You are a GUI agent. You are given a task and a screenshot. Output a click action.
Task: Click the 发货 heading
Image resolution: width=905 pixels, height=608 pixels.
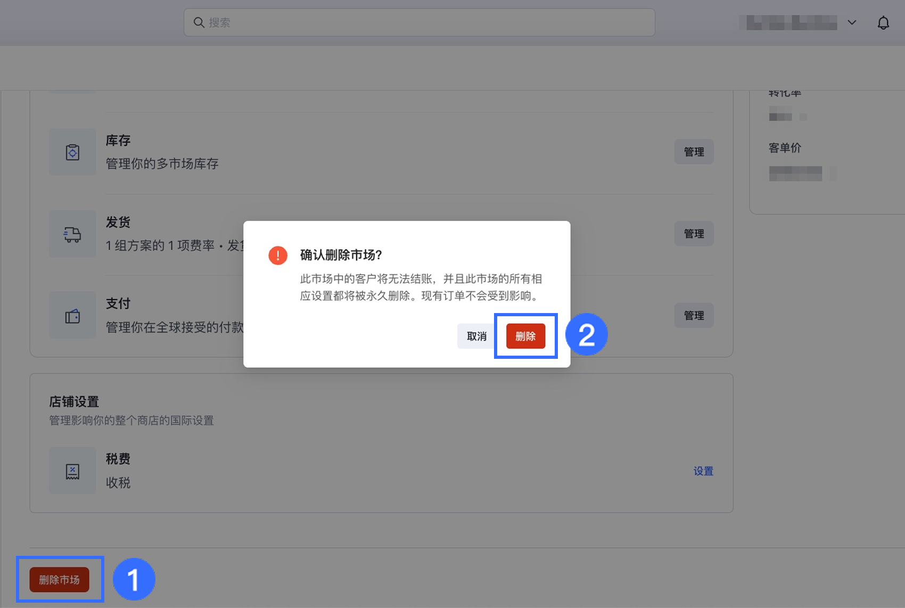click(x=118, y=222)
